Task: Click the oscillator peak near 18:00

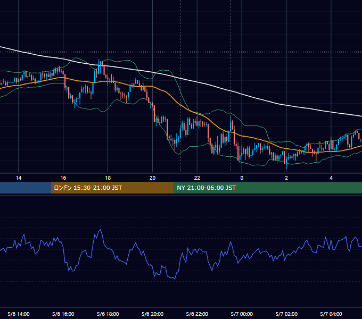Action: pos(101,230)
